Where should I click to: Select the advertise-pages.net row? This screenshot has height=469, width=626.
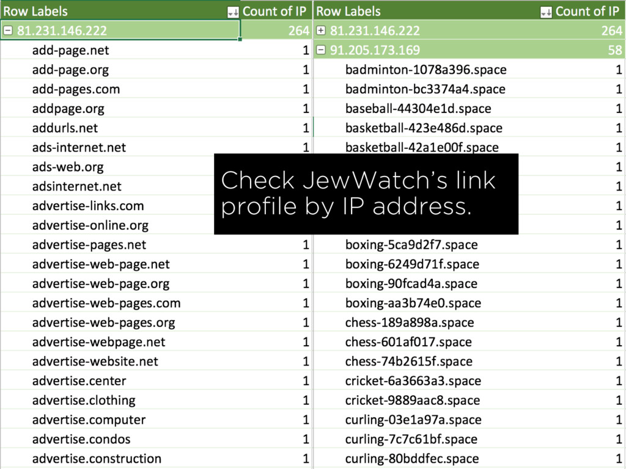click(156, 245)
